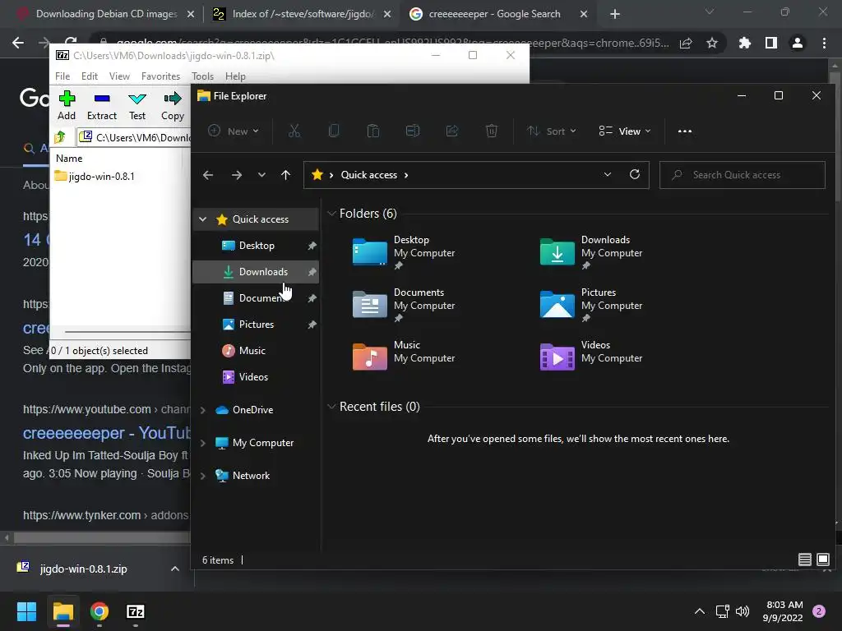
Task: Go back using File Explorer back arrow
Action: click(208, 175)
